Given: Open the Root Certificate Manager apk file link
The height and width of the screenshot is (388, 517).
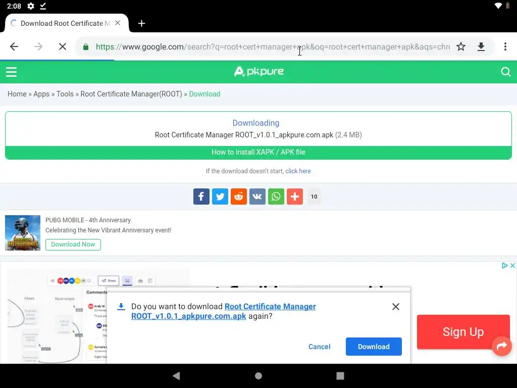Looking at the screenshot, I should [x=224, y=311].
